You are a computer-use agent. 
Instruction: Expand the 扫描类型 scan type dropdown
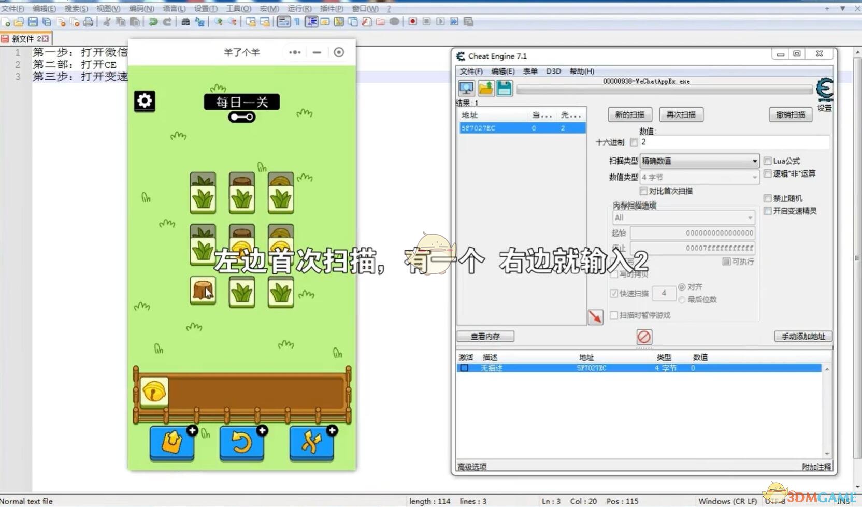pyautogui.click(x=700, y=161)
